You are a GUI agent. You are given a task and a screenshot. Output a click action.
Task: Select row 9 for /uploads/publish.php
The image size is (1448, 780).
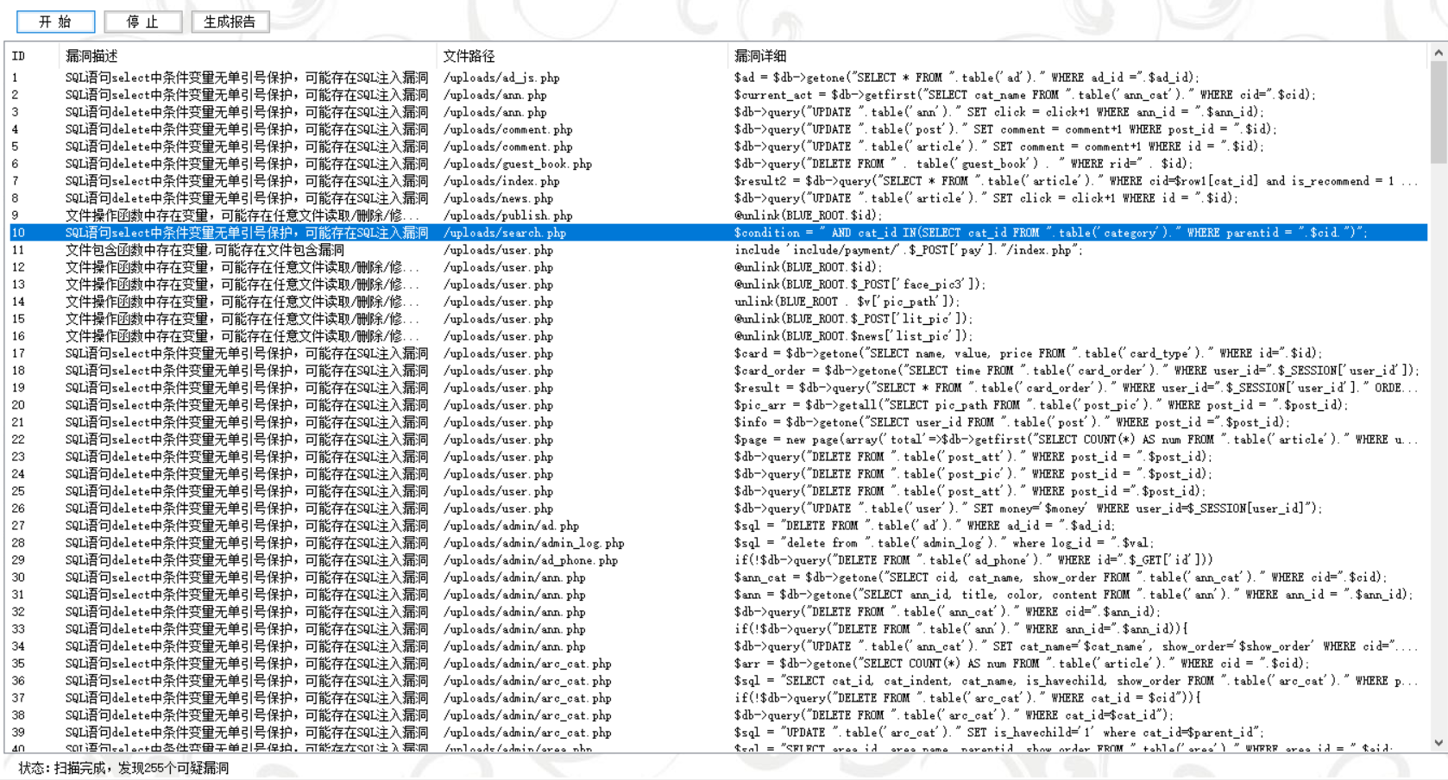point(507,215)
